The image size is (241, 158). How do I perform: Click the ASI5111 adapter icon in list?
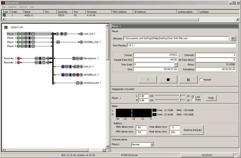point(4,15)
